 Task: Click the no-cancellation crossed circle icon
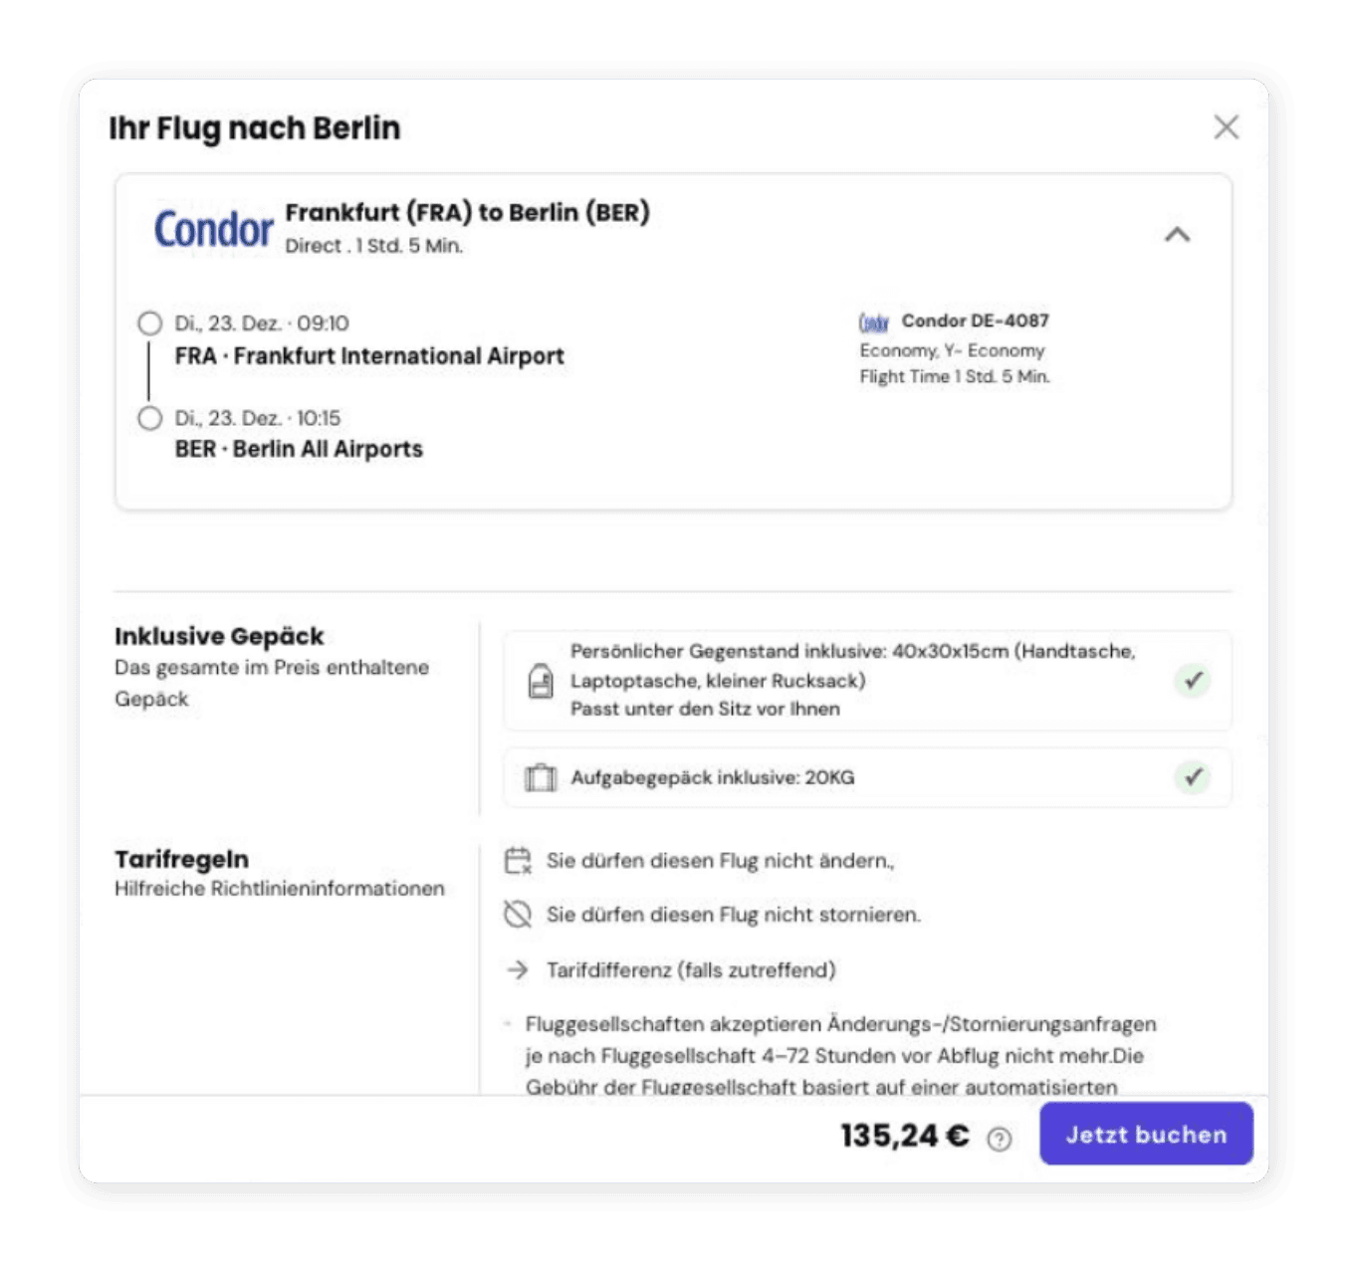pos(518,915)
